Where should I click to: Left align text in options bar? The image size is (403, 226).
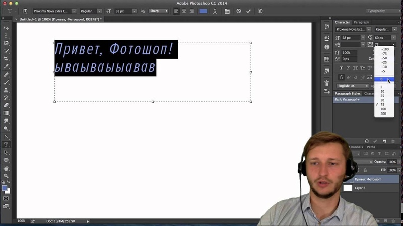[176, 11]
